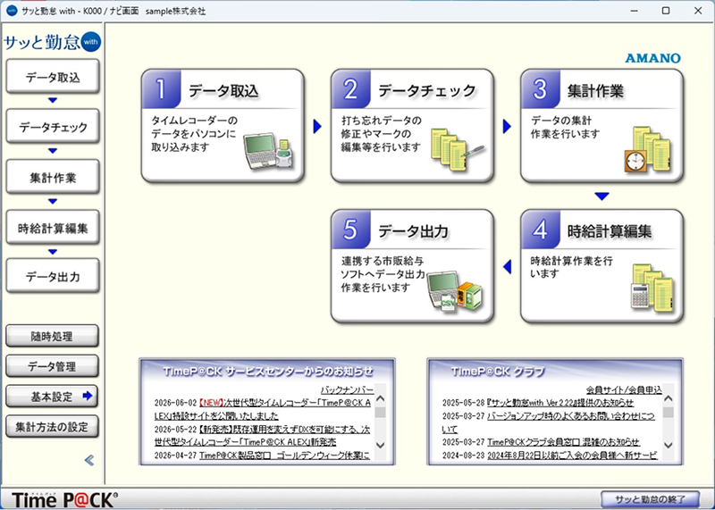Click the Time P@CK footer logo
This screenshot has height=510, width=715.
pos(64,499)
